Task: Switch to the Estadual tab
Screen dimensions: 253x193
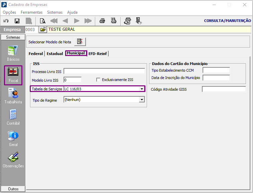Action: click(55, 54)
